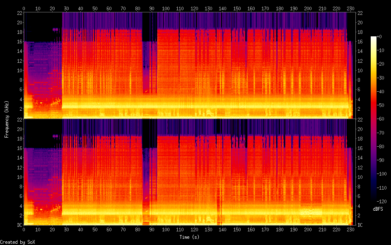The width and height of the screenshot is (391, 245).
Task: Click the "+0" color scale label
Action: click(x=379, y=36)
